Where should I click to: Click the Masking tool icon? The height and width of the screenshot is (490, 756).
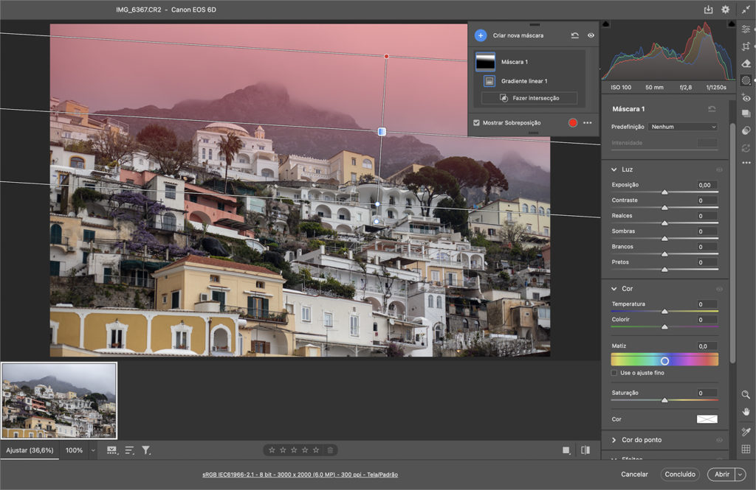click(x=746, y=80)
